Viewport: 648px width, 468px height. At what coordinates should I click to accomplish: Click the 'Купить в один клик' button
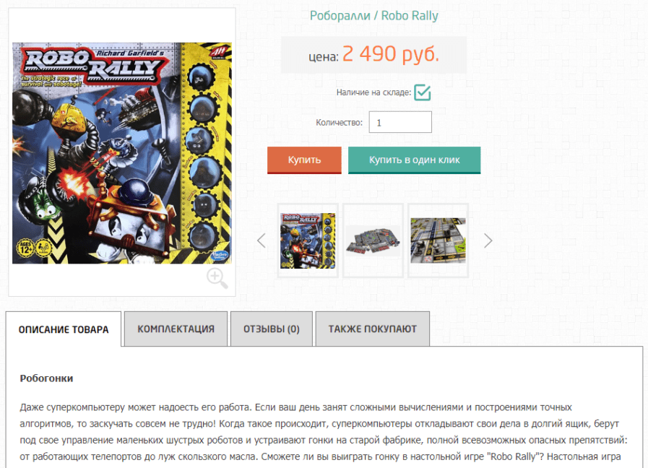(414, 160)
